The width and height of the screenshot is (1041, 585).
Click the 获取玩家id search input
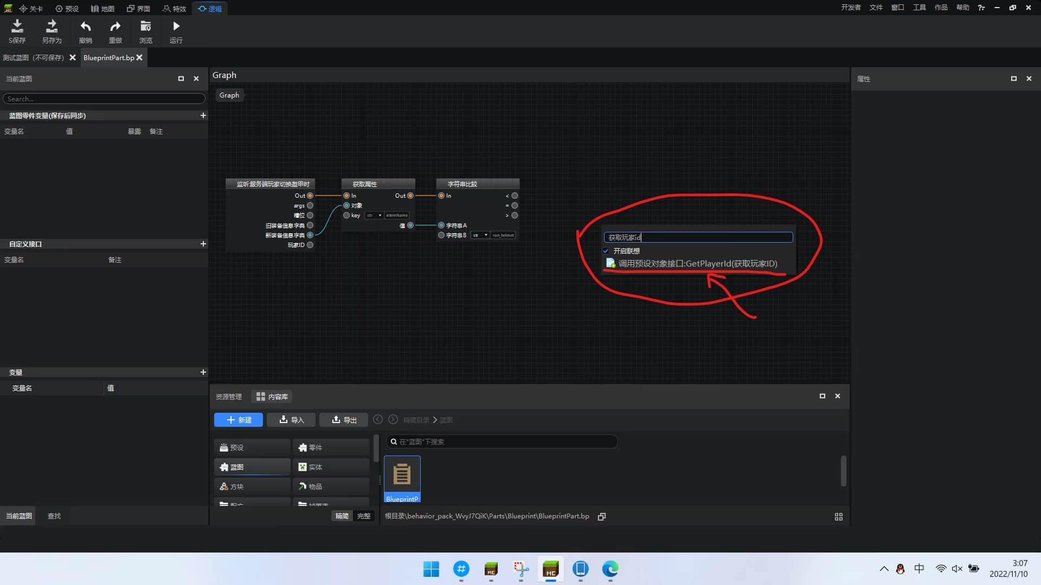(698, 237)
